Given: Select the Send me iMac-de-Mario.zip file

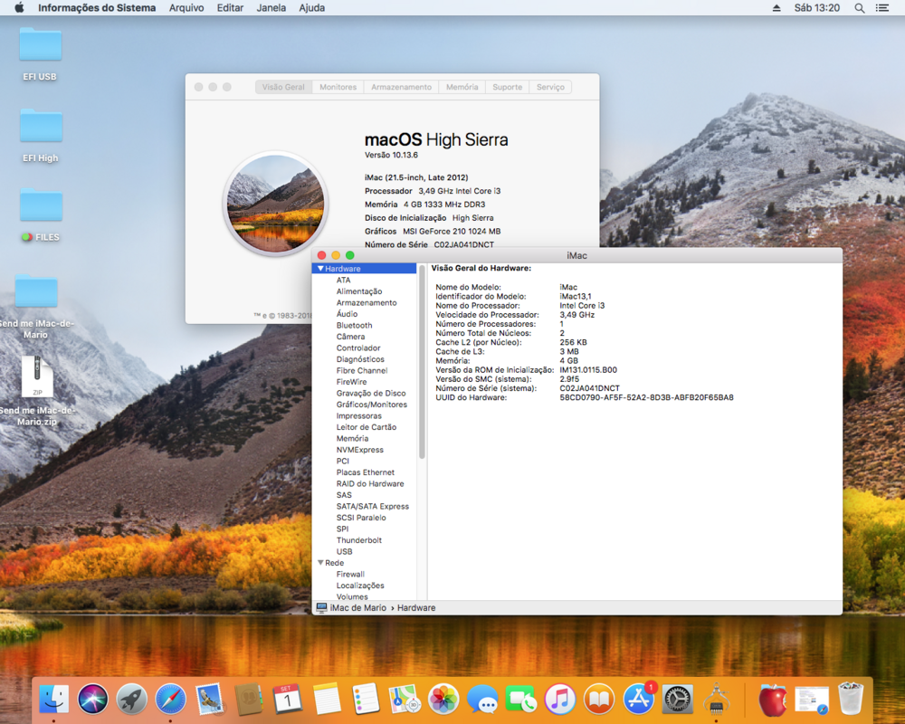Looking at the screenshot, I should (37, 377).
